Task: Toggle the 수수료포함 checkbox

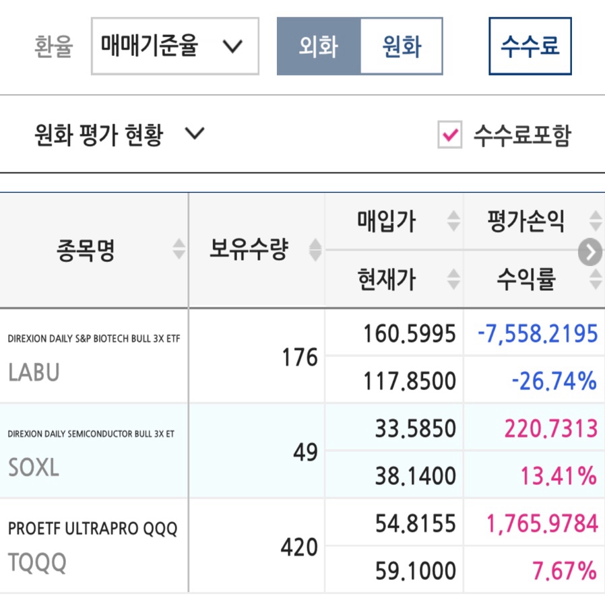Action: [x=450, y=135]
